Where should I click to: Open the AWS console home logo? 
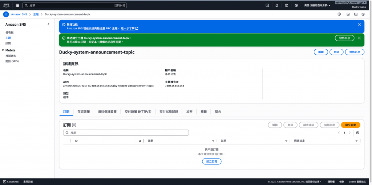point(6,5)
